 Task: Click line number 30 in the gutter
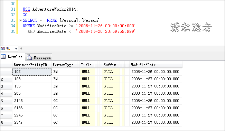click(x=13, y=4)
